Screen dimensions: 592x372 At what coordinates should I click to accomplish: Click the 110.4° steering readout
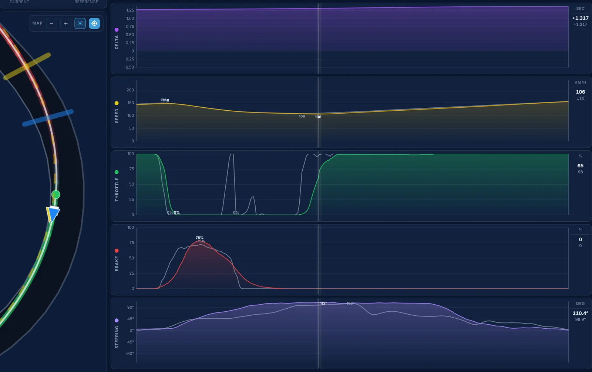580,313
